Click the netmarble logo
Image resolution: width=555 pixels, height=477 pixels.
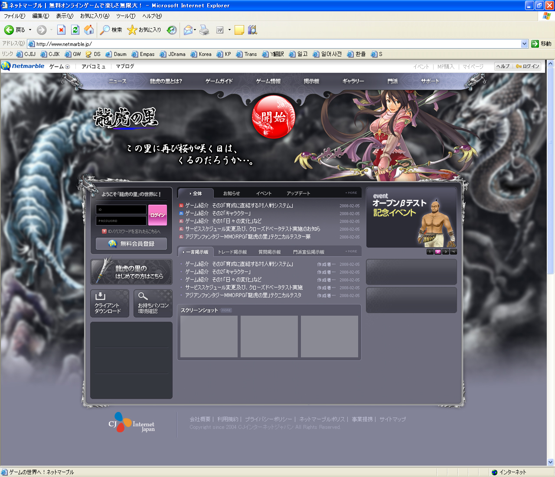coord(23,66)
